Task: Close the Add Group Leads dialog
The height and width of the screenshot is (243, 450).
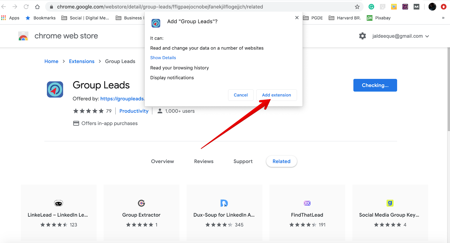Action: tap(297, 18)
